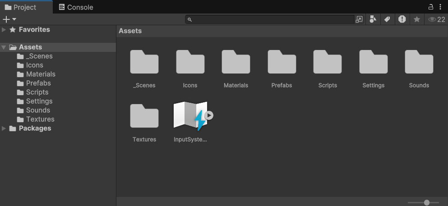The height and width of the screenshot is (206, 448).
Task: Click the '_Scenes' label under grid folder
Action: point(144,85)
